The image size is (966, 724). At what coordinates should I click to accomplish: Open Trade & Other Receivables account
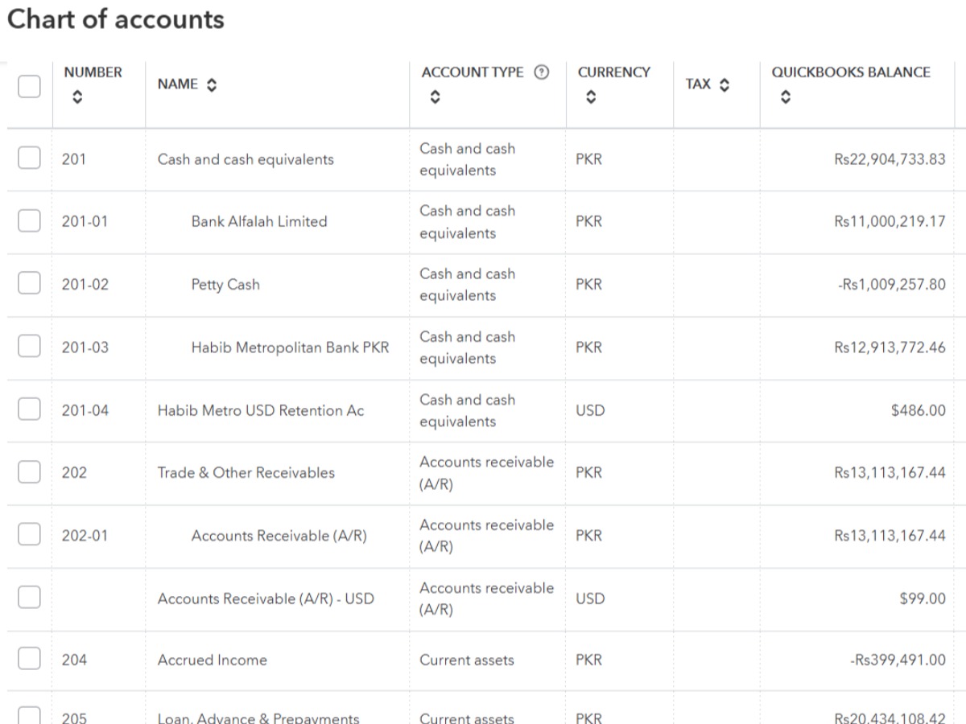(x=246, y=472)
